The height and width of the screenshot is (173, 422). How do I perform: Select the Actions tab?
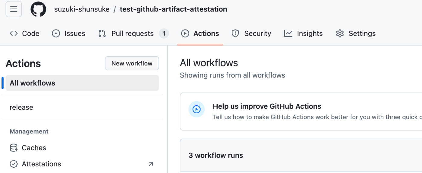[x=200, y=33]
